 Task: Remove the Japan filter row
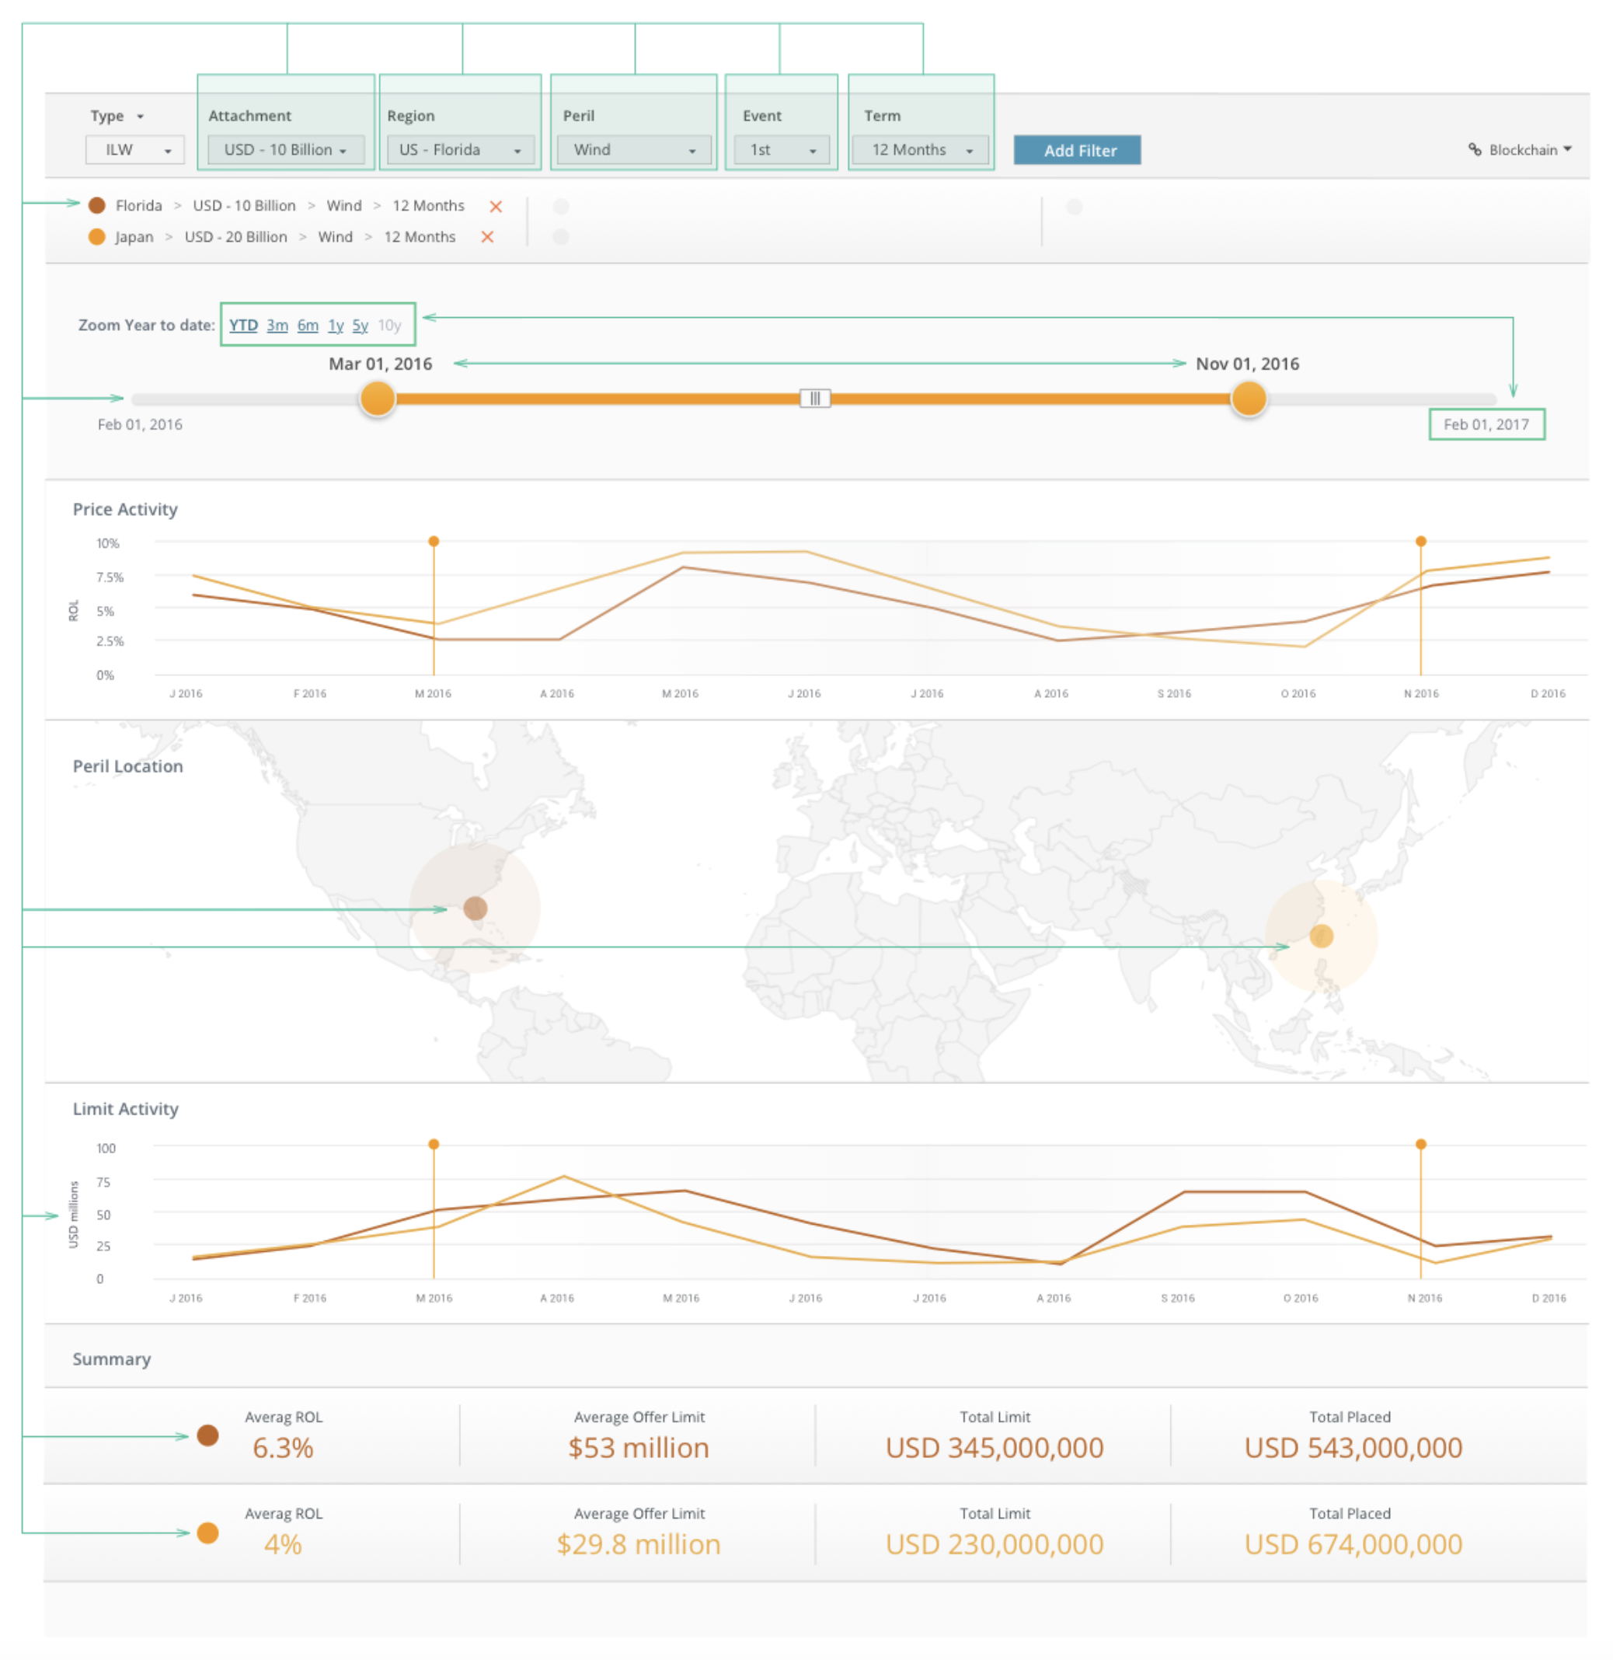click(x=487, y=237)
